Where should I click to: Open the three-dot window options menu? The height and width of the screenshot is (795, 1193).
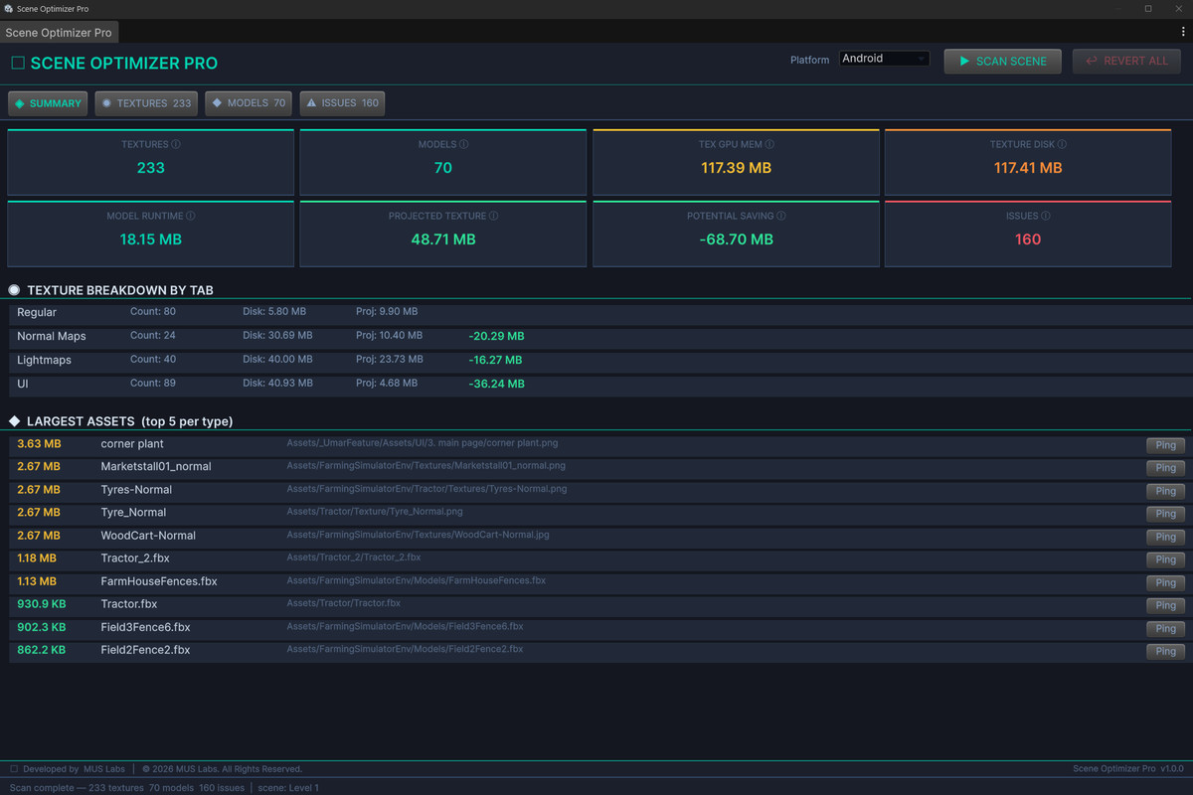pos(1182,32)
